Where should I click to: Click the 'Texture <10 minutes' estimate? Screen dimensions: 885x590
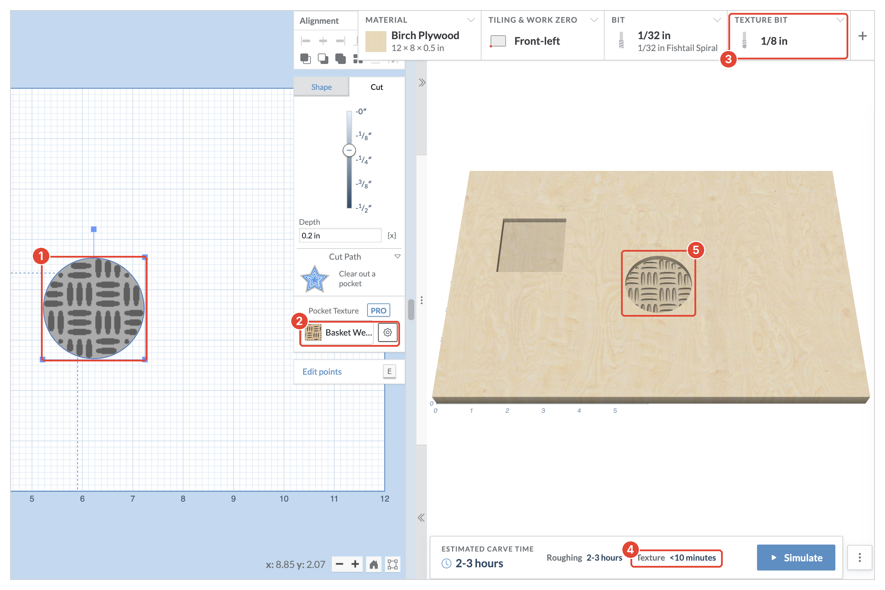677,557
